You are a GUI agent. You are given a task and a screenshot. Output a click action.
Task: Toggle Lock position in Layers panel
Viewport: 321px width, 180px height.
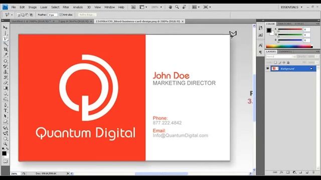click(x=284, y=62)
